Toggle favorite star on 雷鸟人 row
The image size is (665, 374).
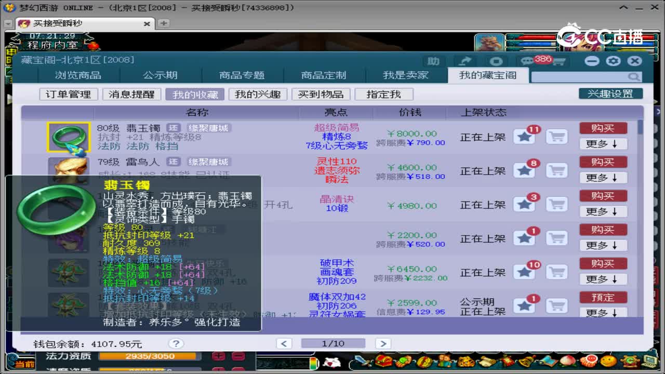(x=525, y=171)
